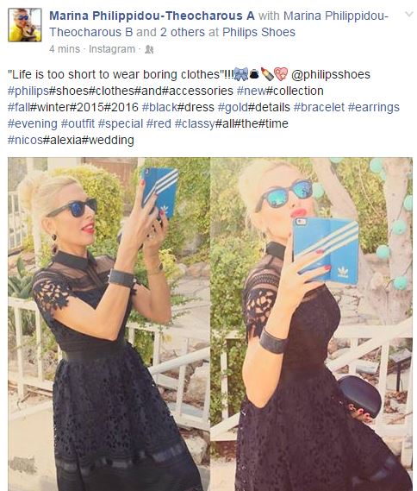Open the #new hashtag link
Image resolution: width=417 pixels, height=491 pixels.
click(x=251, y=91)
